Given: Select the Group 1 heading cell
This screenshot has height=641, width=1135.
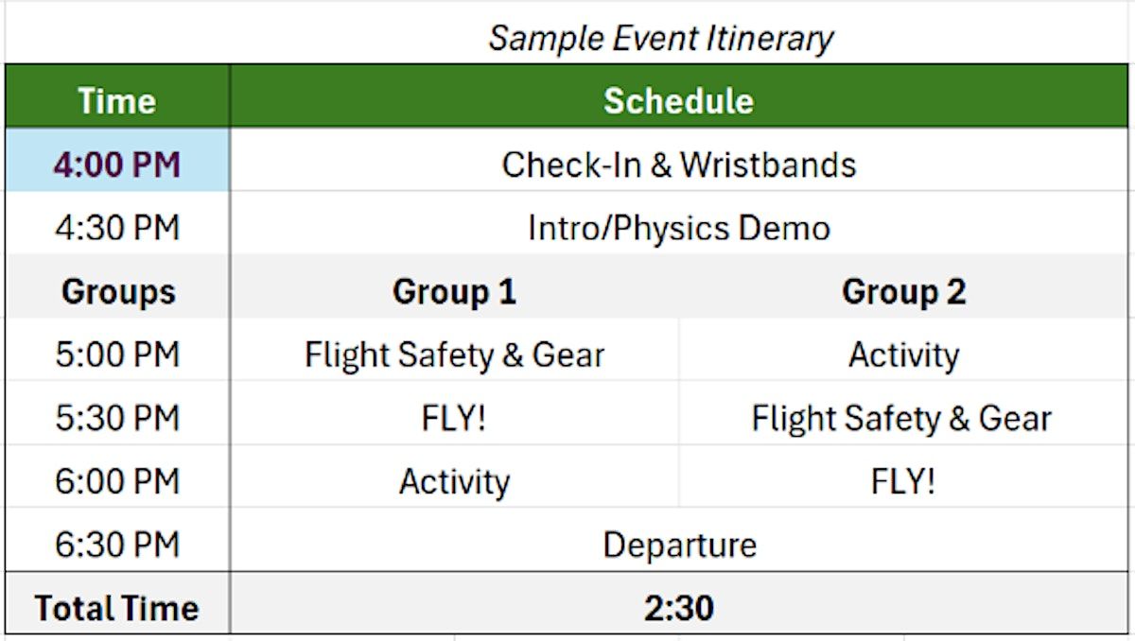Looking at the screenshot, I should tap(454, 291).
